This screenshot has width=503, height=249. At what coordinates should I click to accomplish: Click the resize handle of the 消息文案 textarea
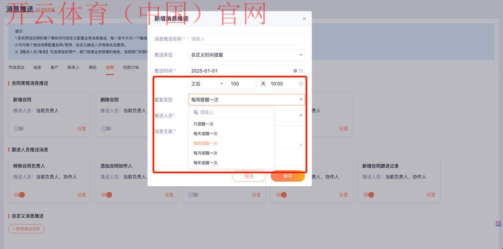point(301,145)
